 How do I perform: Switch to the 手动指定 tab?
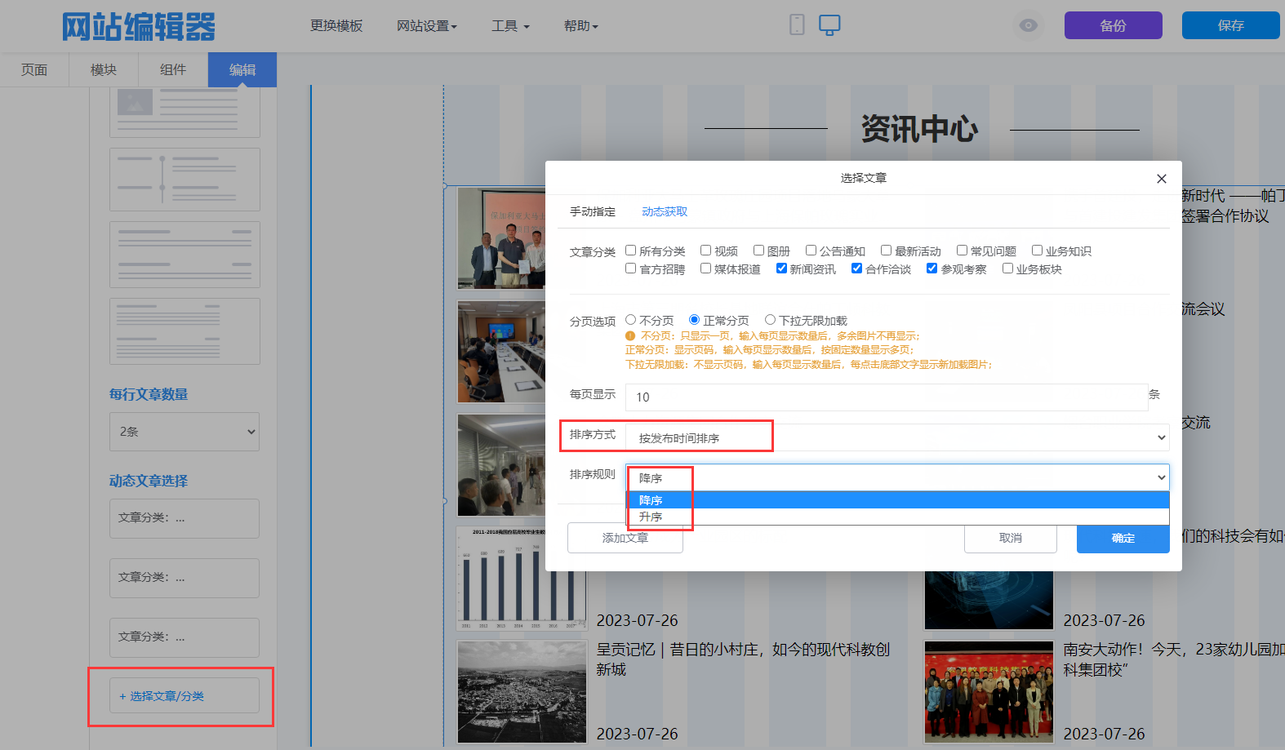tap(593, 211)
